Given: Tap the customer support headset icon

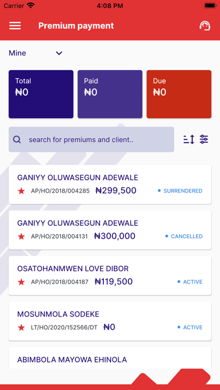Looking at the screenshot, I should (x=205, y=26).
